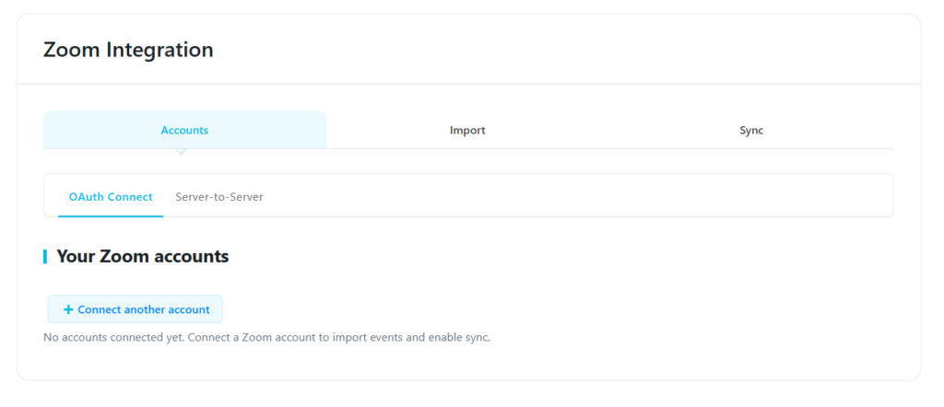
Task: Switch to the Import tab
Action: (467, 130)
